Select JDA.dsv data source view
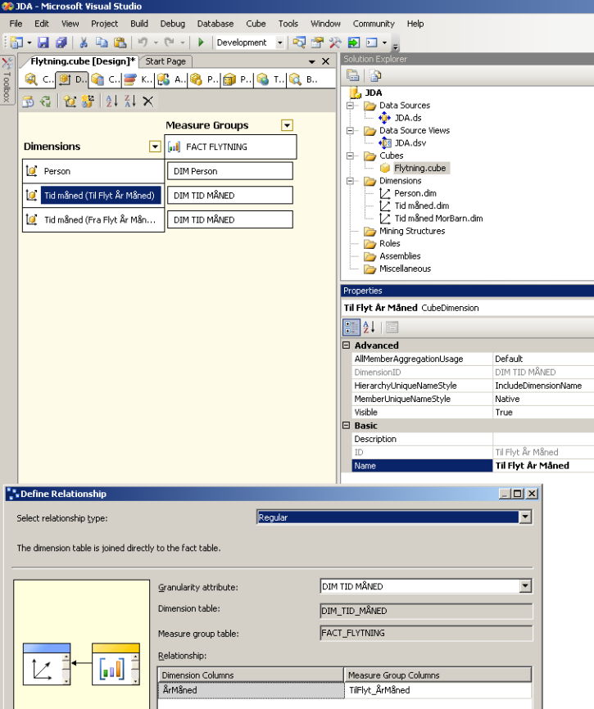594x709 pixels. 410,143
